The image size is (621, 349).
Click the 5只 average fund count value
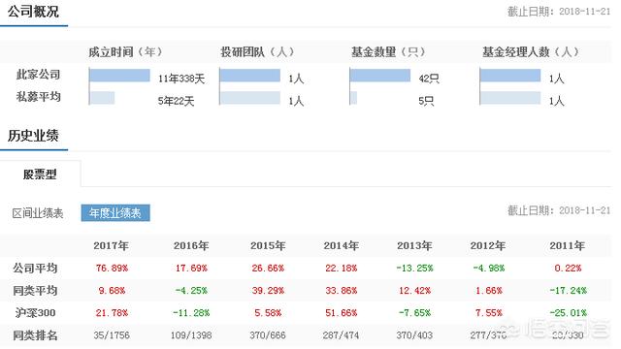point(426,101)
